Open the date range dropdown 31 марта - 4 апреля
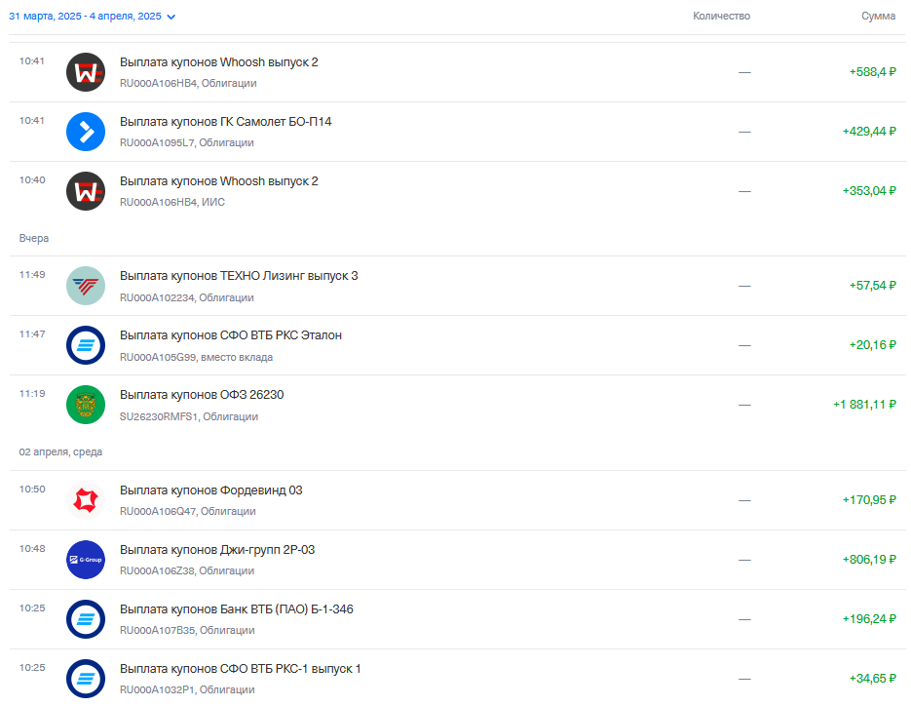911x706 pixels. 92,17
